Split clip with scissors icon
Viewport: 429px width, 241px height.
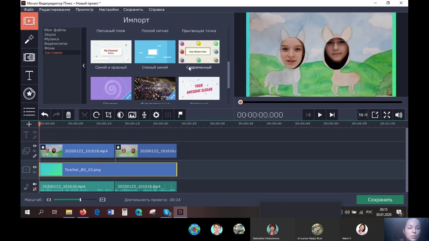pyautogui.click(x=84, y=115)
